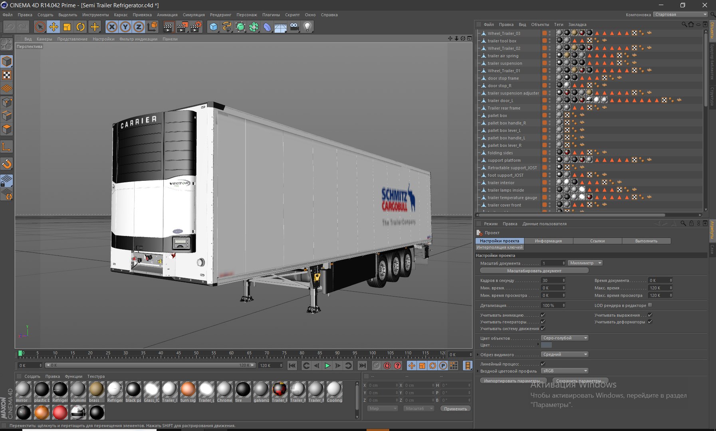This screenshot has width=716, height=431.
Task: Toggle visibility dots for folding sides
Action: tap(549, 153)
